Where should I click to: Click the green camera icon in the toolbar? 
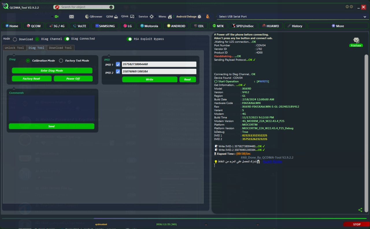click(x=56, y=16)
